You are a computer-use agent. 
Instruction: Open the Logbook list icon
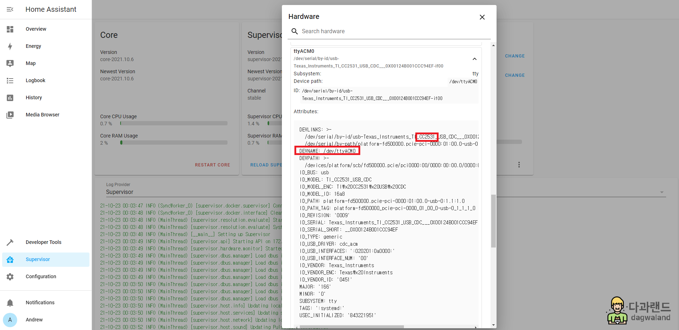point(10,81)
